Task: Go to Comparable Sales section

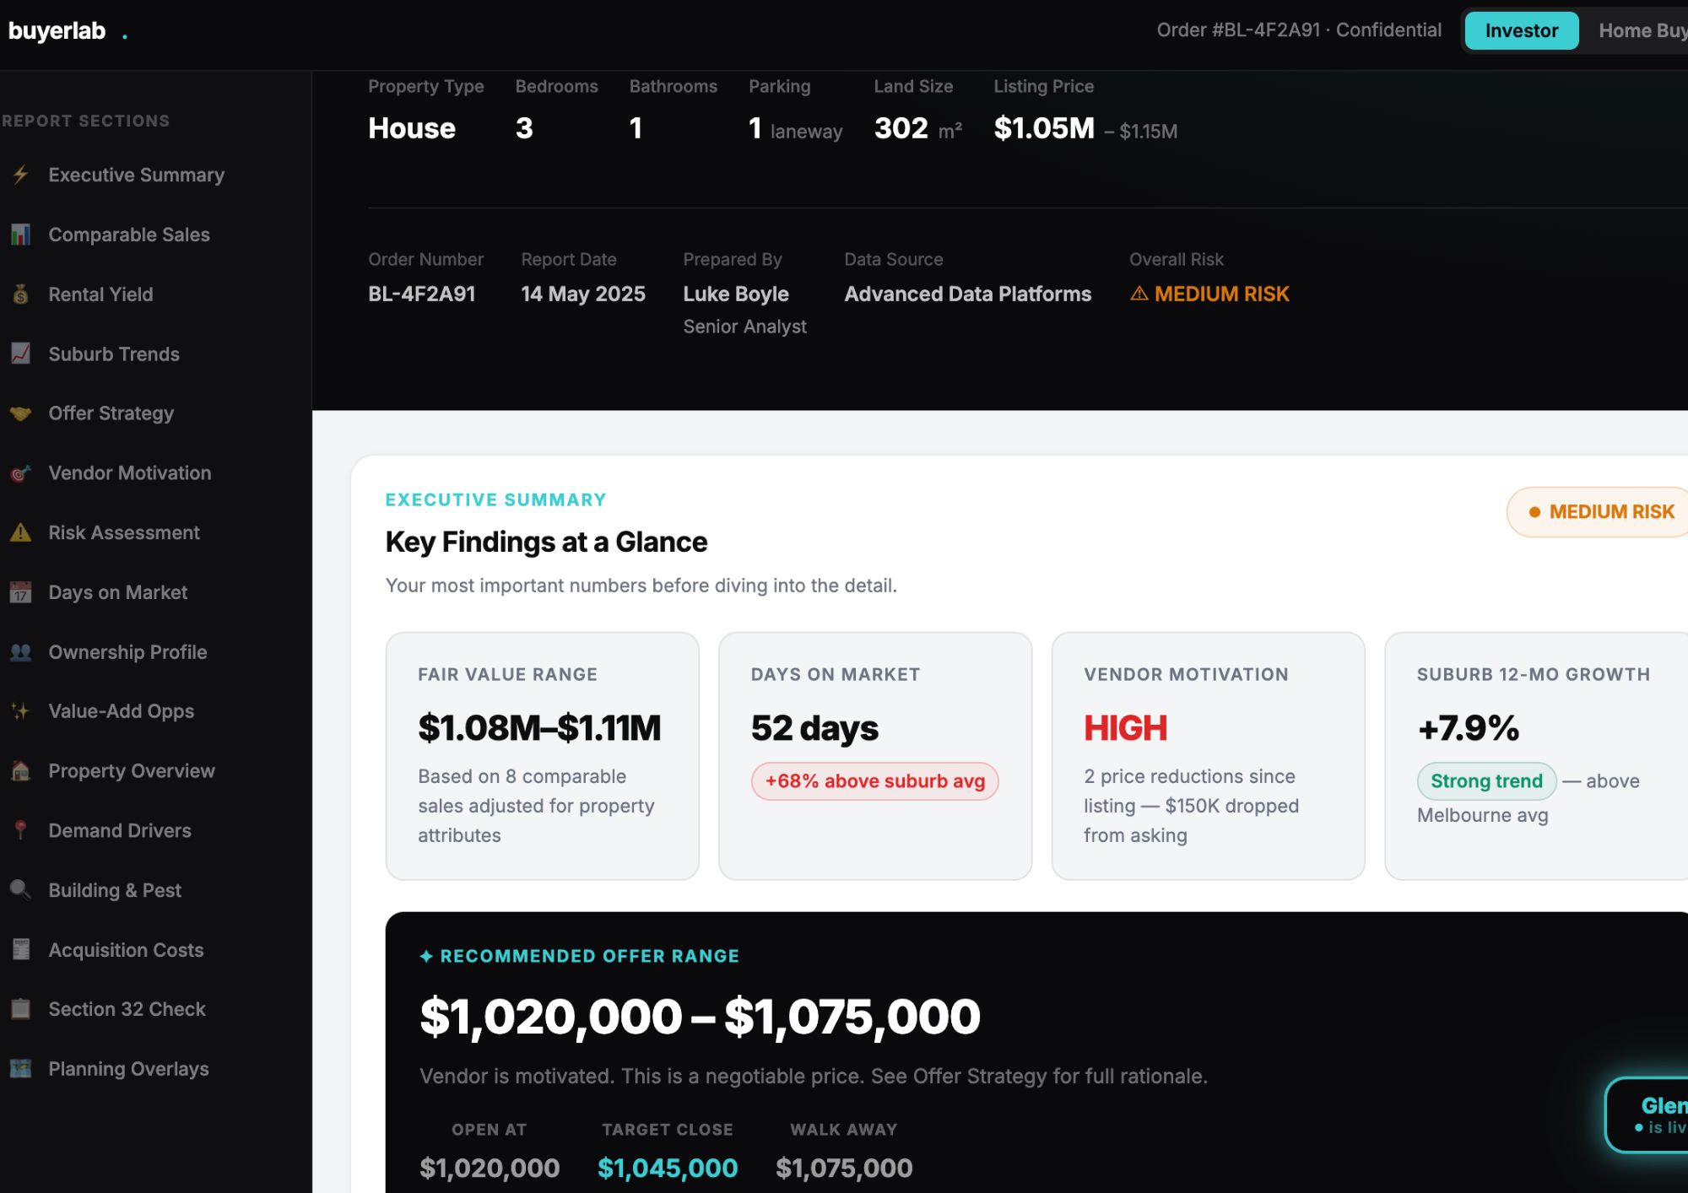Action: [x=129, y=235]
